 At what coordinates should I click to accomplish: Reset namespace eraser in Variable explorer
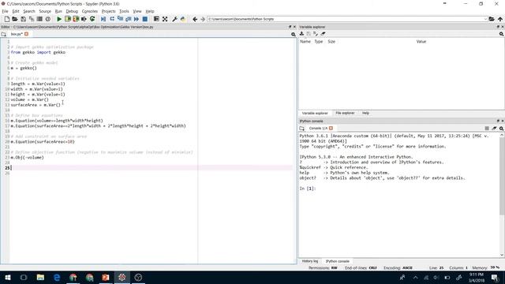(323, 34)
